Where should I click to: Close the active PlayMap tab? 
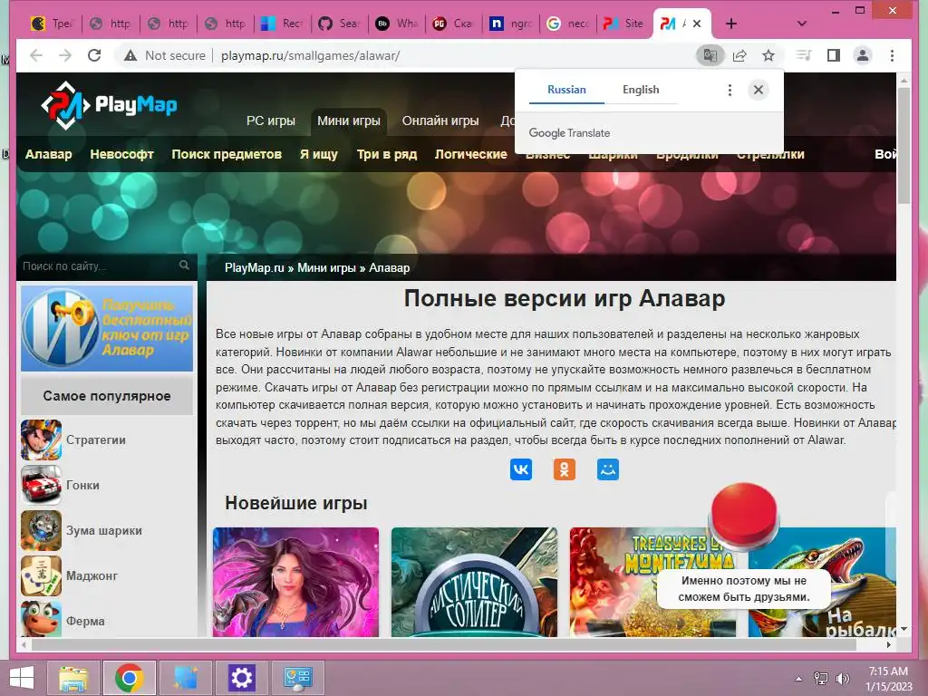[x=697, y=24]
